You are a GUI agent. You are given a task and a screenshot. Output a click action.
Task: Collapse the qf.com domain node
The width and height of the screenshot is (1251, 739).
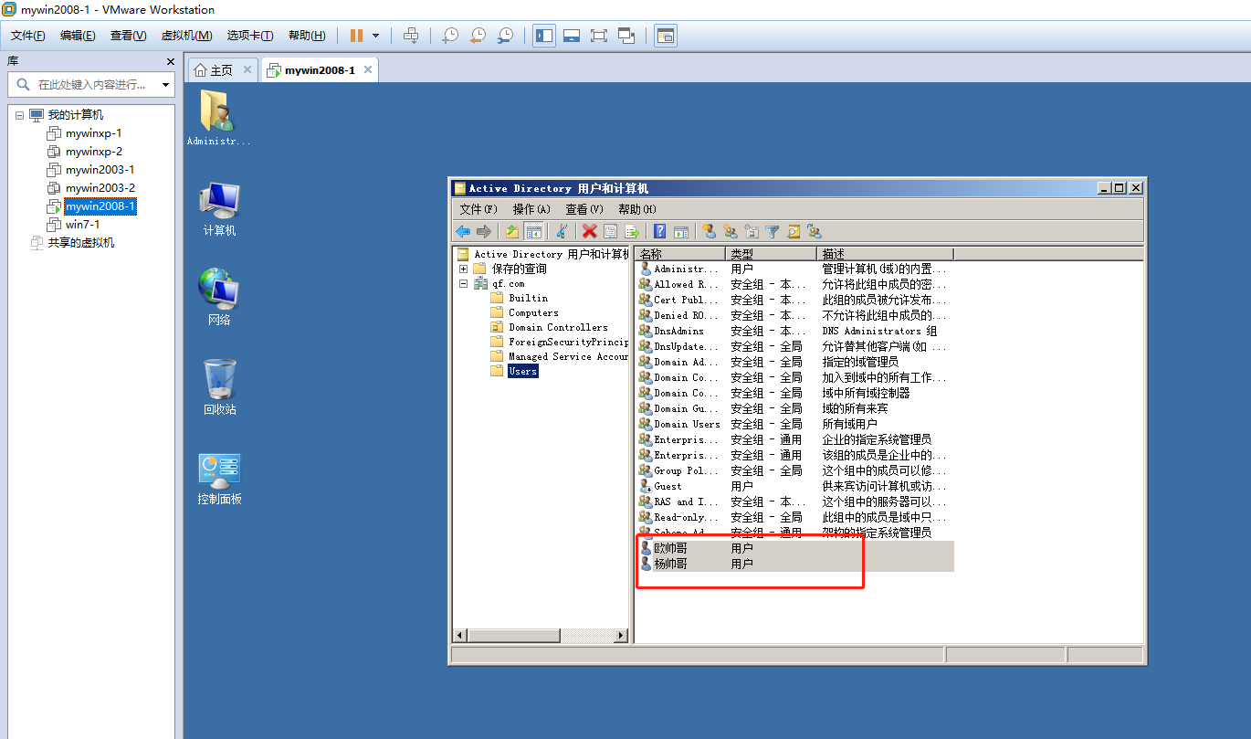tap(463, 283)
